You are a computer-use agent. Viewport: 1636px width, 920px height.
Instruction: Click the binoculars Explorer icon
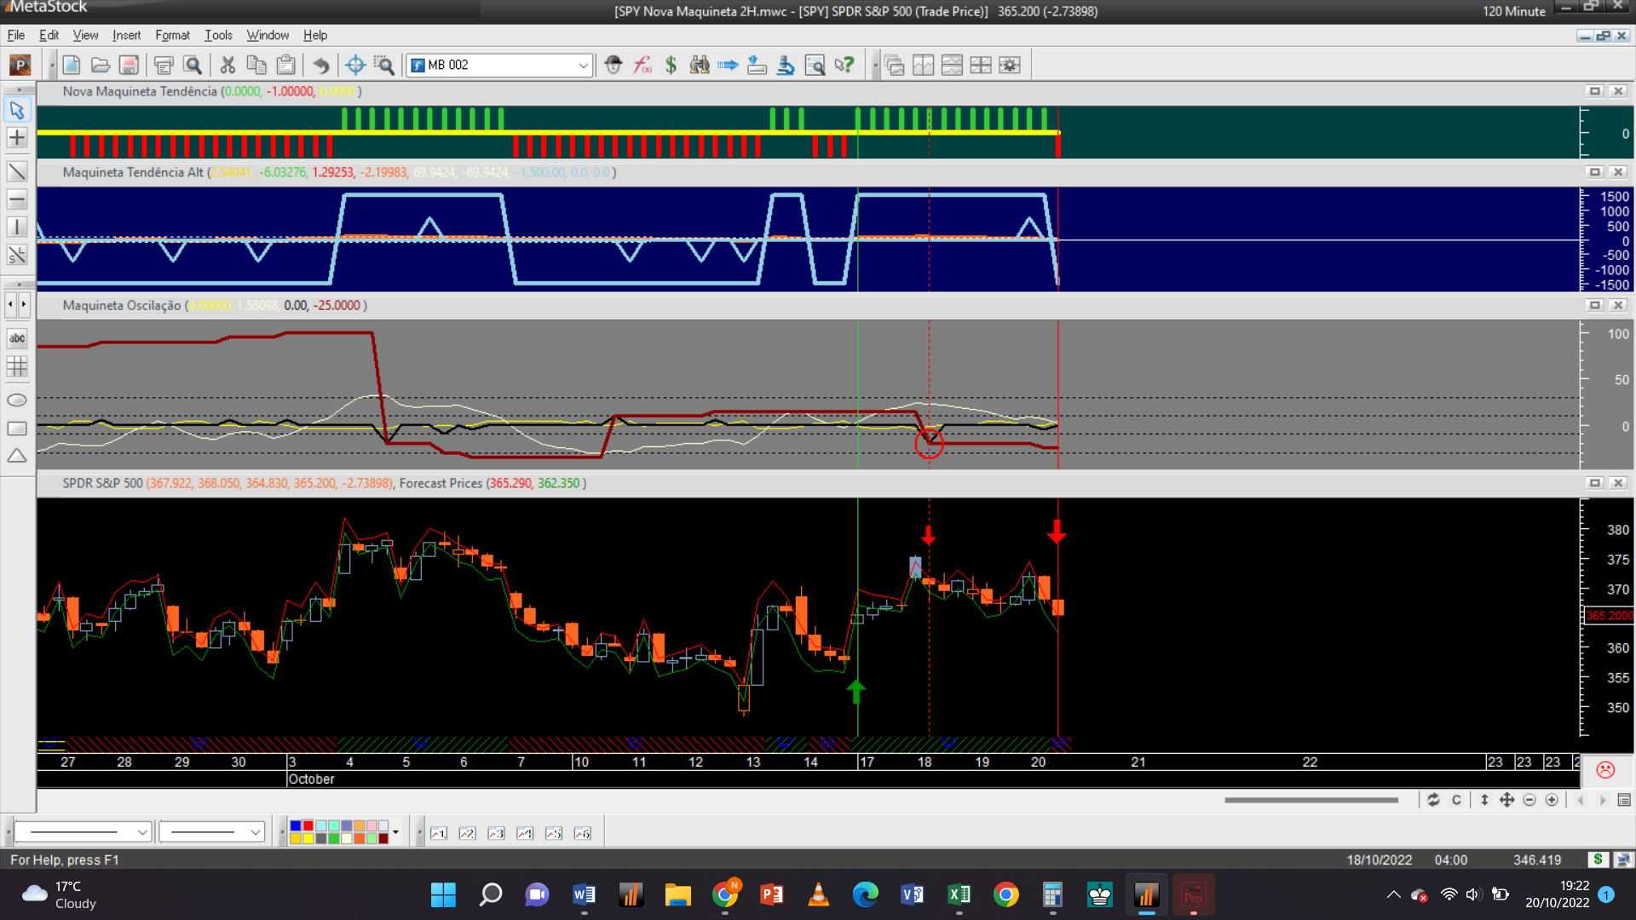[x=700, y=65]
